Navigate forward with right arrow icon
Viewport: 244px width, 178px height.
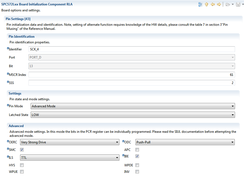pyautogui.click(x=219, y=4)
